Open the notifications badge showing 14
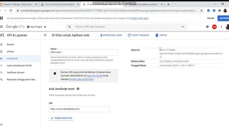The height and width of the screenshot is (129, 229). coord(214,27)
